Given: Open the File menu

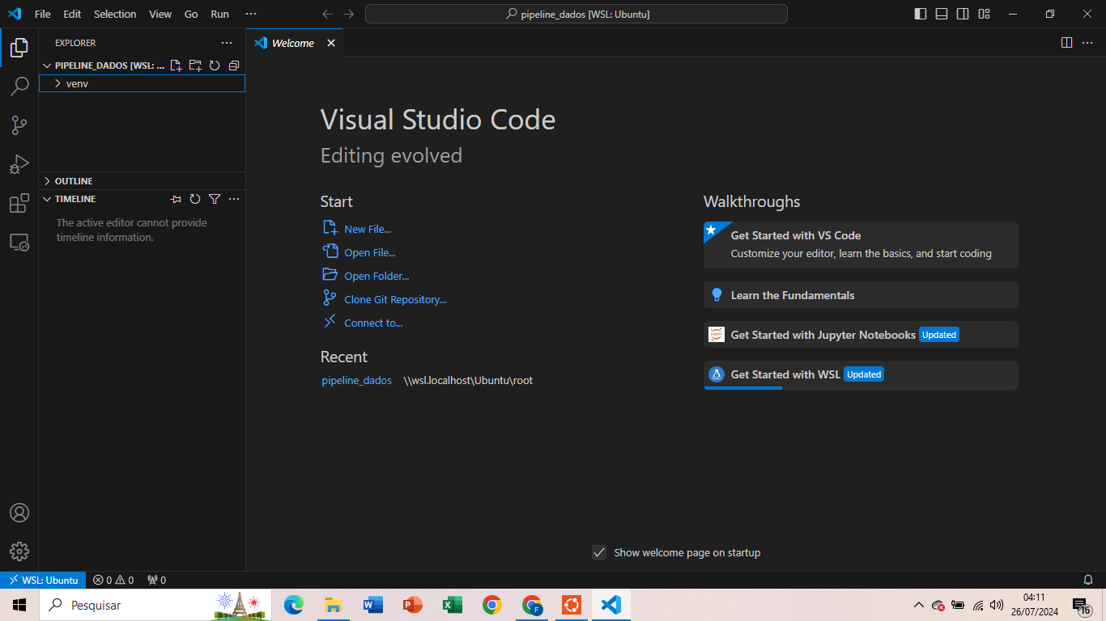Looking at the screenshot, I should (42, 14).
